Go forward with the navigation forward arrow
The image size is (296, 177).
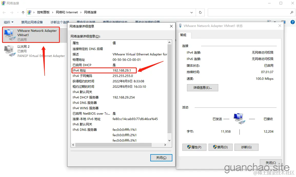[x=12, y=13]
